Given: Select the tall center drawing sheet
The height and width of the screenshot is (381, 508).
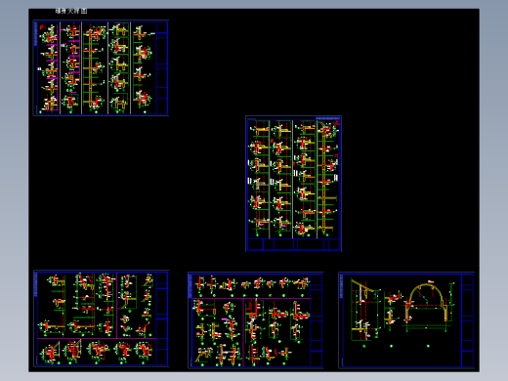Looking at the screenshot, I should (x=293, y=184).
